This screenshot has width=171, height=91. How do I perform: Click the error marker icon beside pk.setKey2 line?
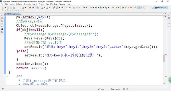point(5,17)
